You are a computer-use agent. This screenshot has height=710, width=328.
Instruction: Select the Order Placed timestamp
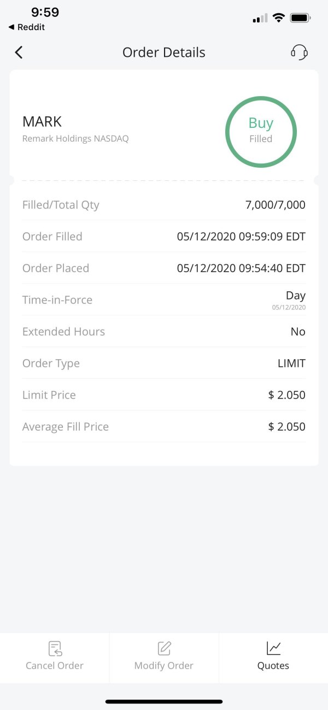pos(241,268)
